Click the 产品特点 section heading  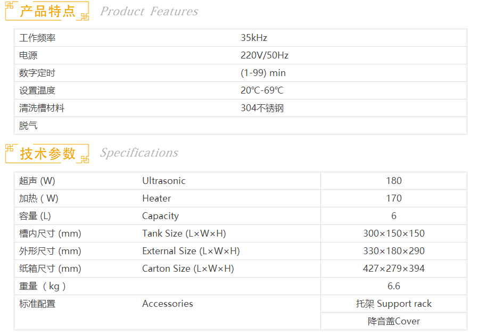point(47,11)
